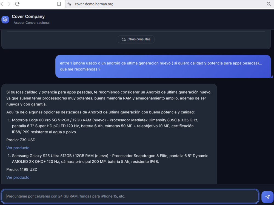Screen dimensions: 274x205
Task: Click the Asesor Conversacional subtitle
Action: [x=32, y=23]
